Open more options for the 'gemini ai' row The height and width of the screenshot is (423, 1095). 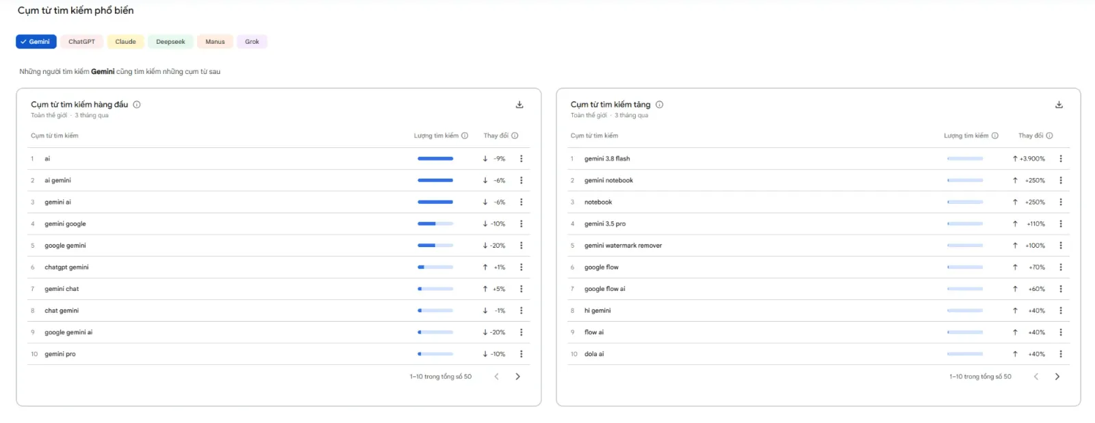point(521,202)
